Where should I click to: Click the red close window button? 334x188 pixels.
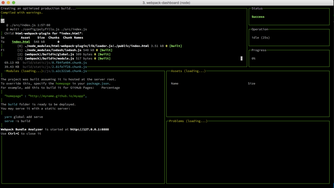(3, 3)
